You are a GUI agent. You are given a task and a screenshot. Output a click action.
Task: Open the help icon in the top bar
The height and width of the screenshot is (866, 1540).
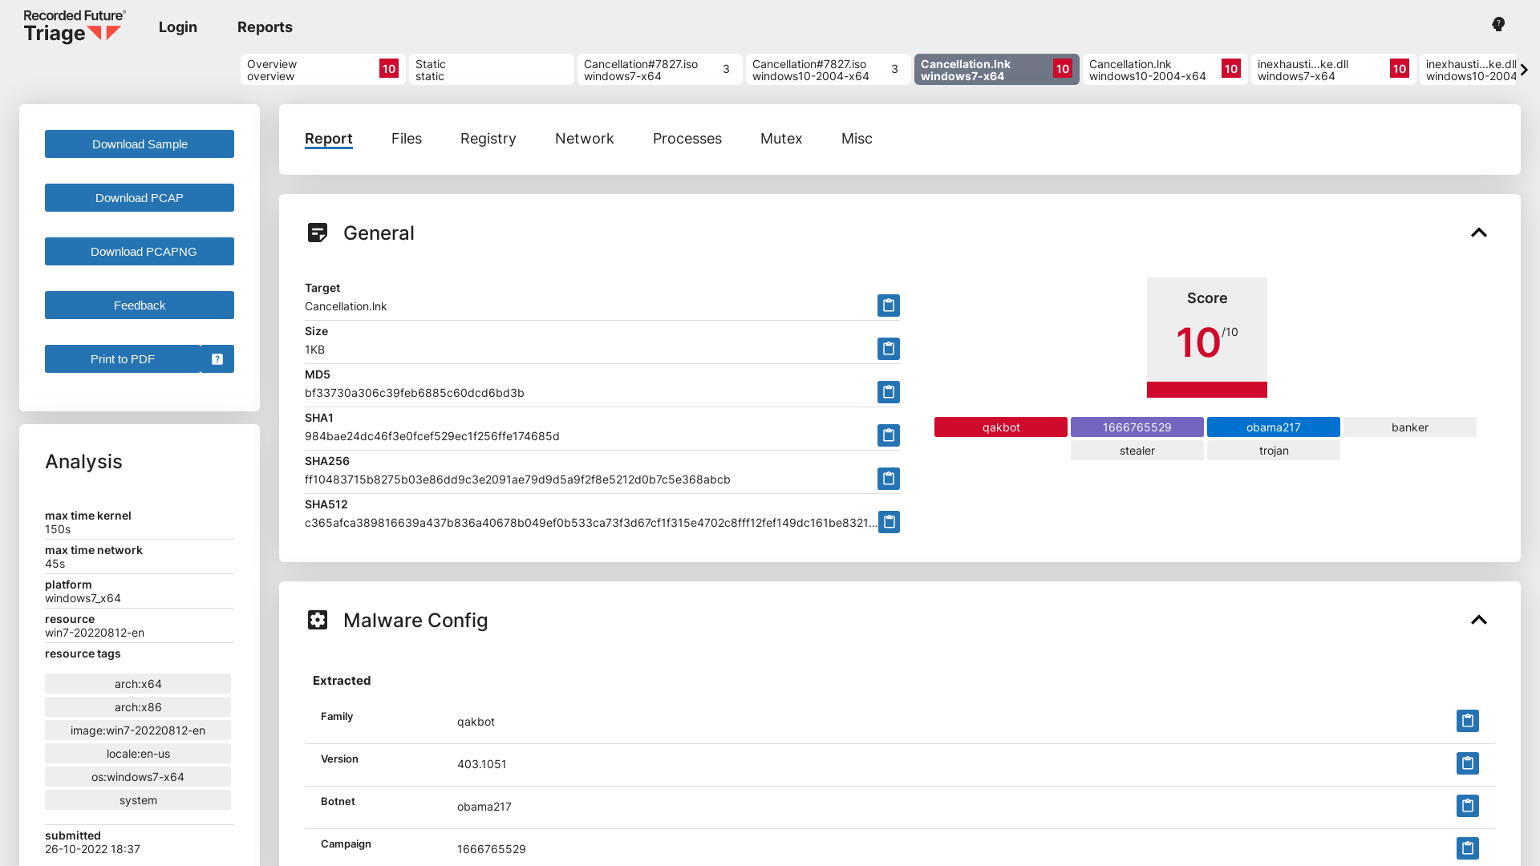pos(1497,24)
